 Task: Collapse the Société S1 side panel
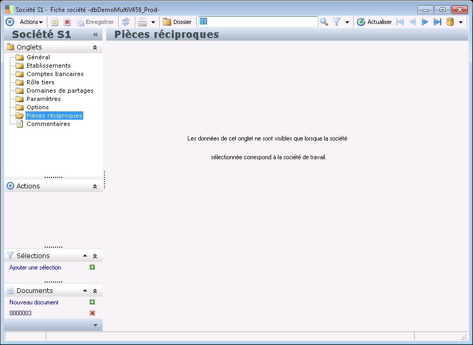(95, 35)
